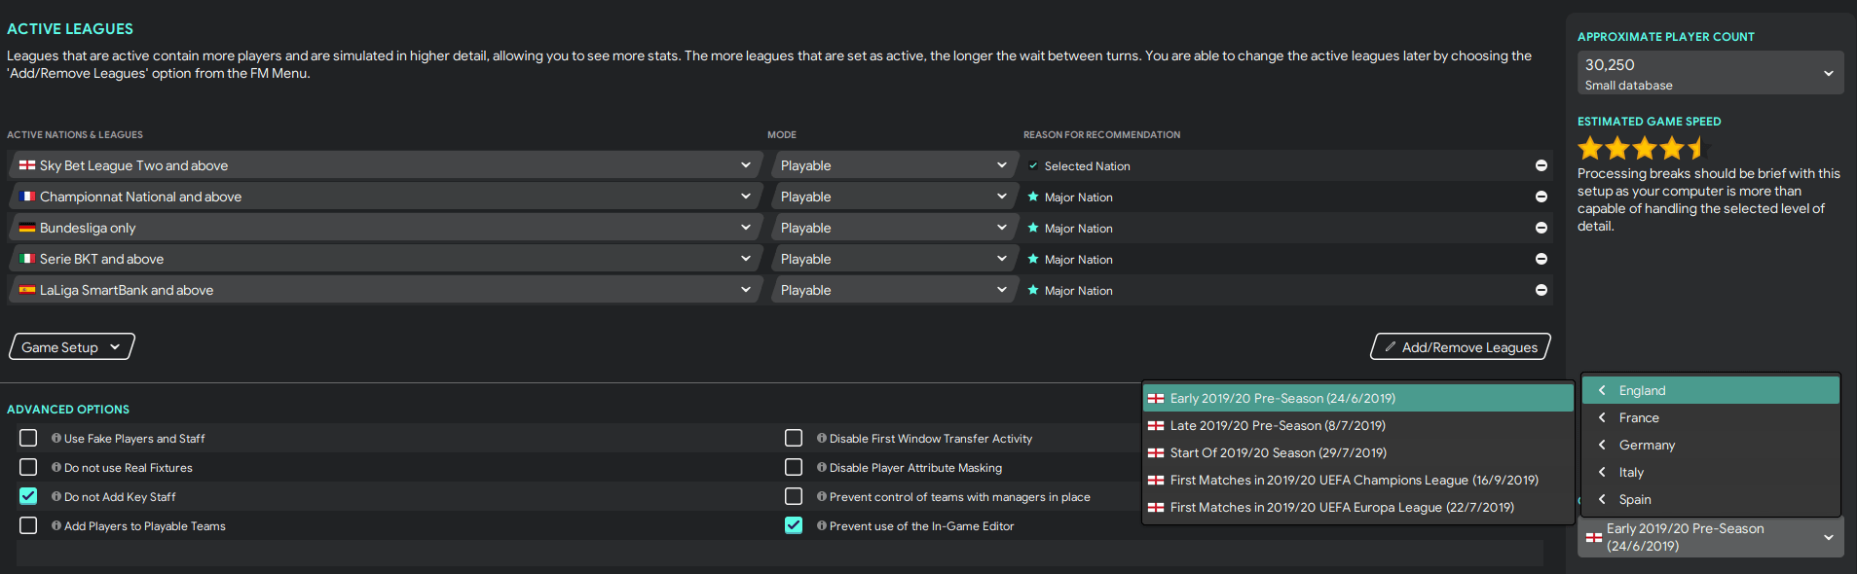The width and height of the screenshot is (1857, 574).
Task: Click the Advanced Options heading
Action: coord(68,410)
